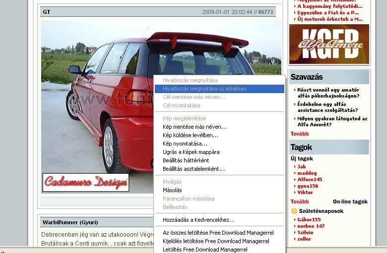This screenshot has width=387, height=253.
Task: Open the KGFB Alfa Amore banner
Action: [x=329, y=44]
